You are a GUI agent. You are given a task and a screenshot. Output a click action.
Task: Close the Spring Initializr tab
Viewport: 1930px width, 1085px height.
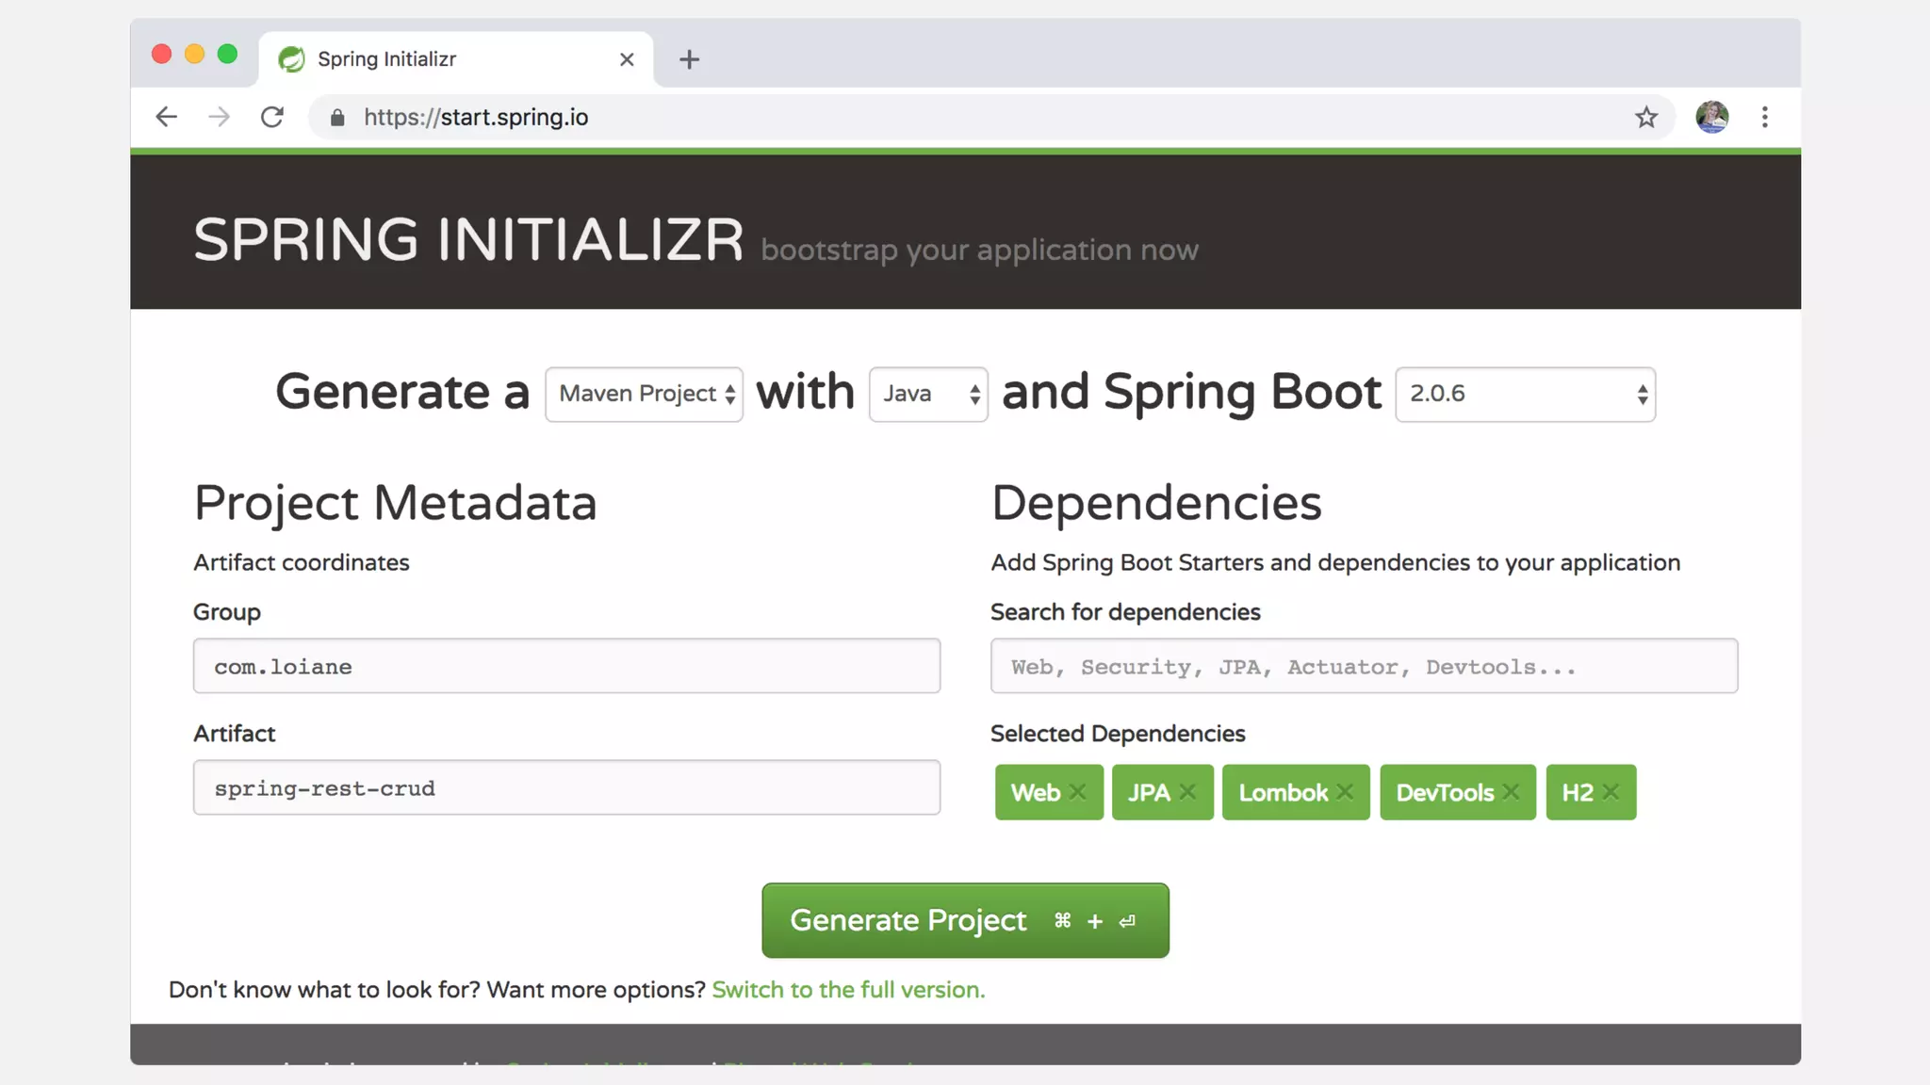tap(627, 59)
